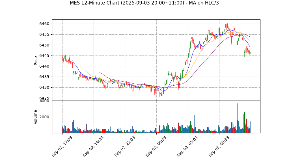Screen dimensions: 289x162
Task: Click the 6455 price axis label
Action: pyautogui.click(x=44, y=35)
